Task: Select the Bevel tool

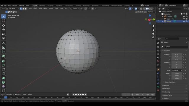Action: (4, 65)
